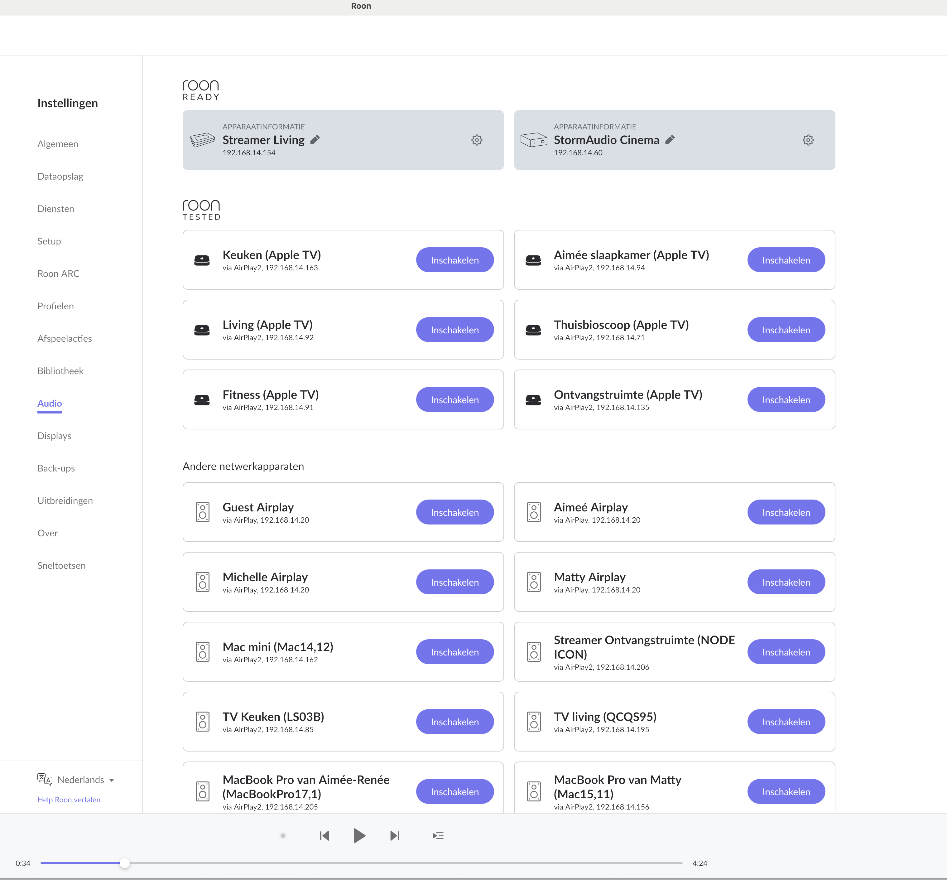
Task: Select the Audio settings tab
Action: (x=50, y=403)
